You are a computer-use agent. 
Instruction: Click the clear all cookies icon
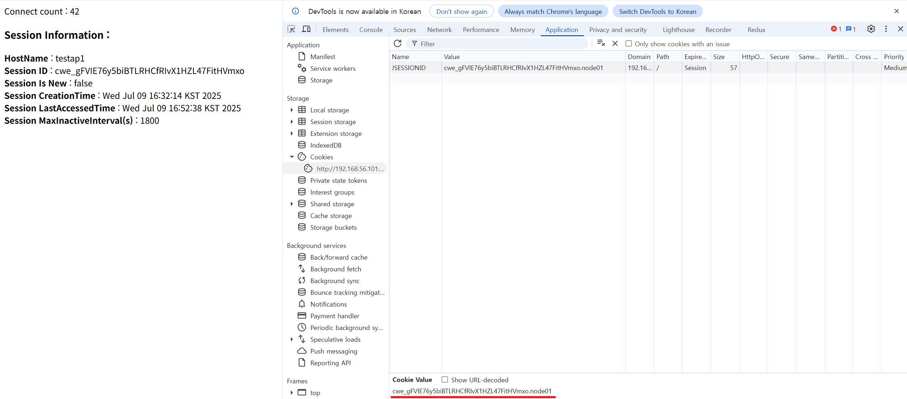coord(601,43)
